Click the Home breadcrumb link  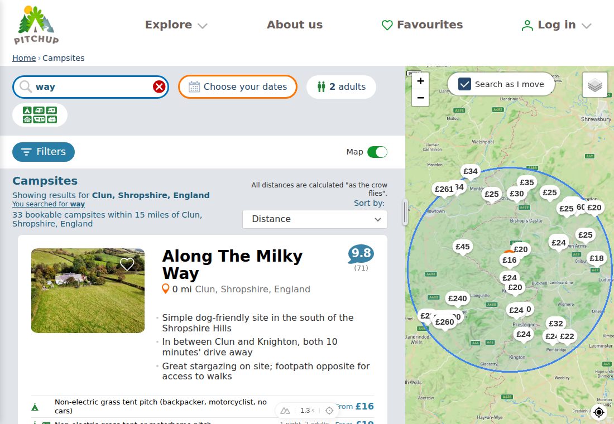pos(24,58)
